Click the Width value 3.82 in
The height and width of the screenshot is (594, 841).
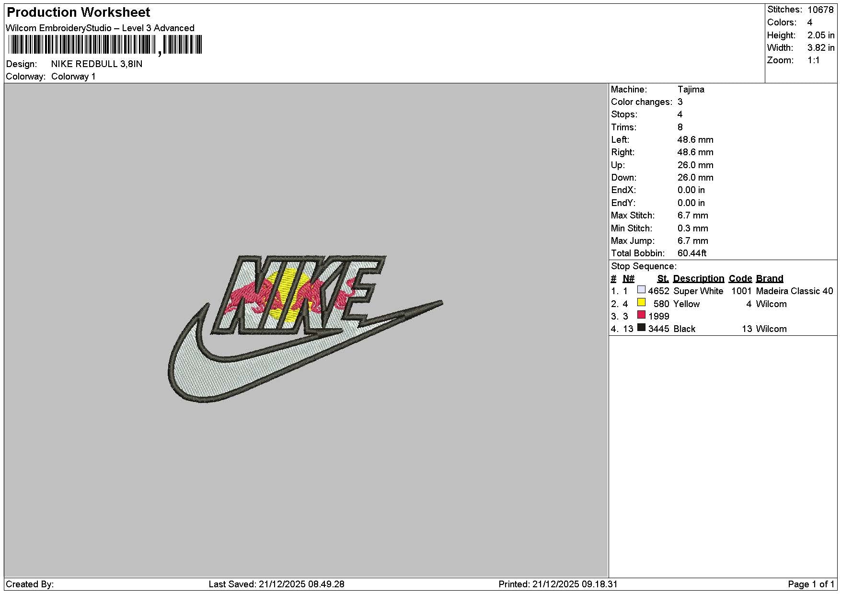click(x=821, y=47)
